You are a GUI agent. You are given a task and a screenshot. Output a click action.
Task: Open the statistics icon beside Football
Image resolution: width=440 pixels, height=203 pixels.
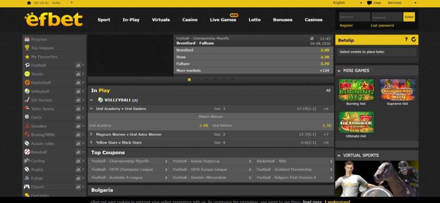(78, 65)
